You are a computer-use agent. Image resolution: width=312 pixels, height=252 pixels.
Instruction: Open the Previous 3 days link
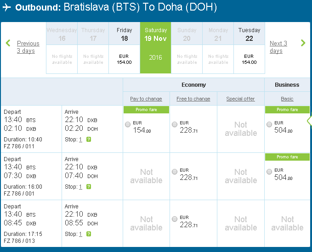pyautogui.click(x=28, y=47)
